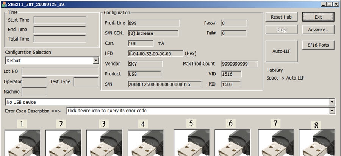
Task: Click the USB drive icon under port 7
Action: (275, 143)
